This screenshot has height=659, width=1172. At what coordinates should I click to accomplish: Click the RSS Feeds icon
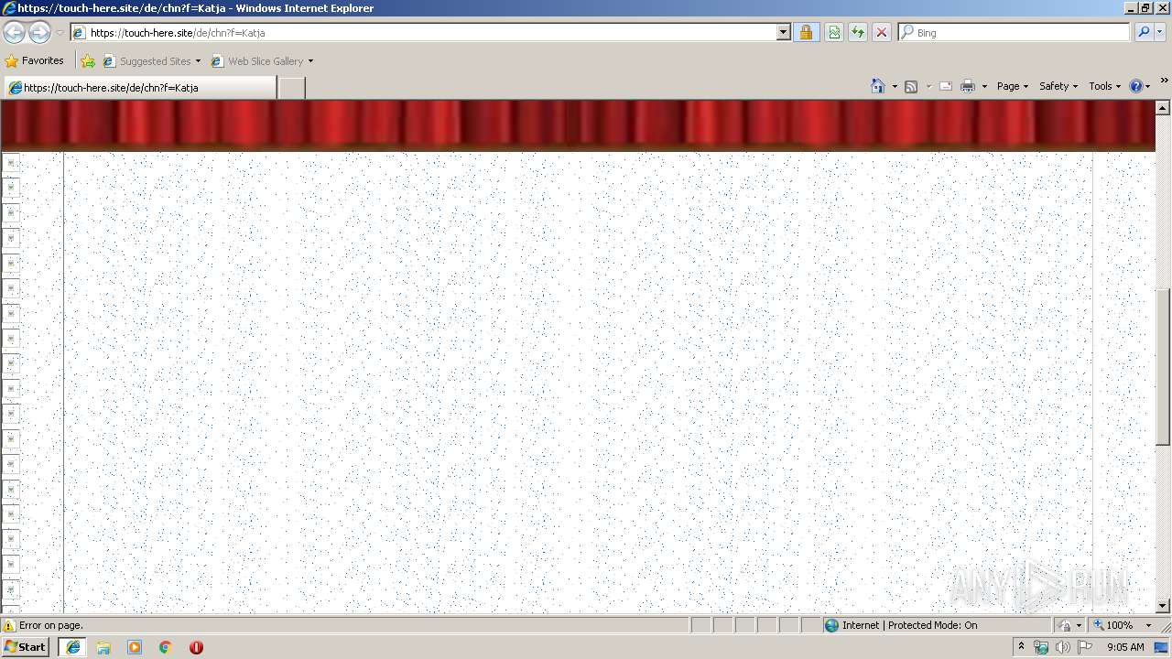tap(911, 86)
